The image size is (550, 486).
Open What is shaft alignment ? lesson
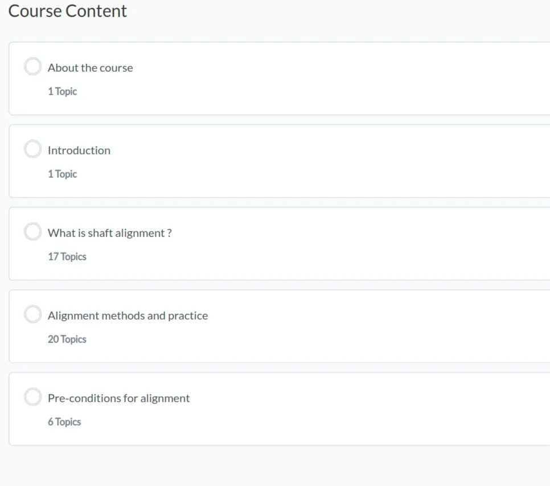pos(109,233)
